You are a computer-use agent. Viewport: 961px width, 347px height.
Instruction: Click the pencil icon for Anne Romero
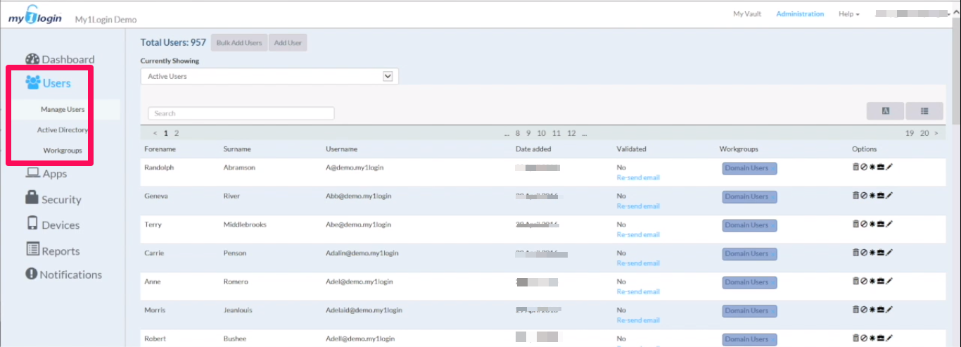click(889, 281)
